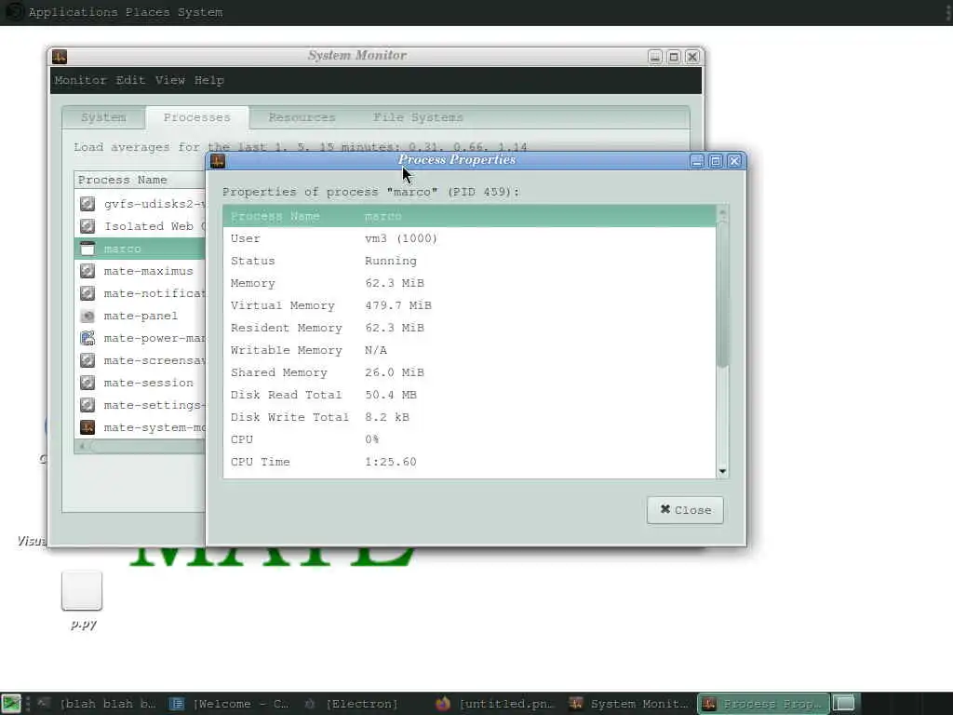Image resolution: width=953 pixels, height=715 pixels.
Task: Select the Disk Read Total row
Action: point(469,395)
